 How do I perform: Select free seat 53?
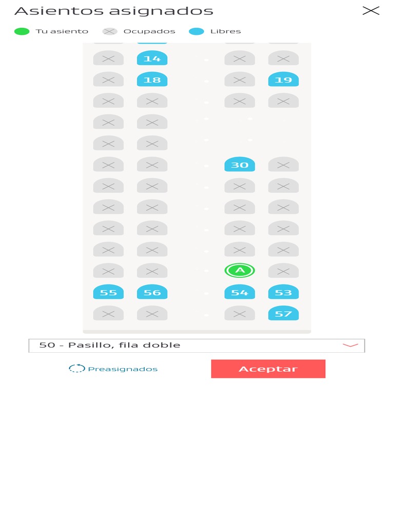pos(283,292)
